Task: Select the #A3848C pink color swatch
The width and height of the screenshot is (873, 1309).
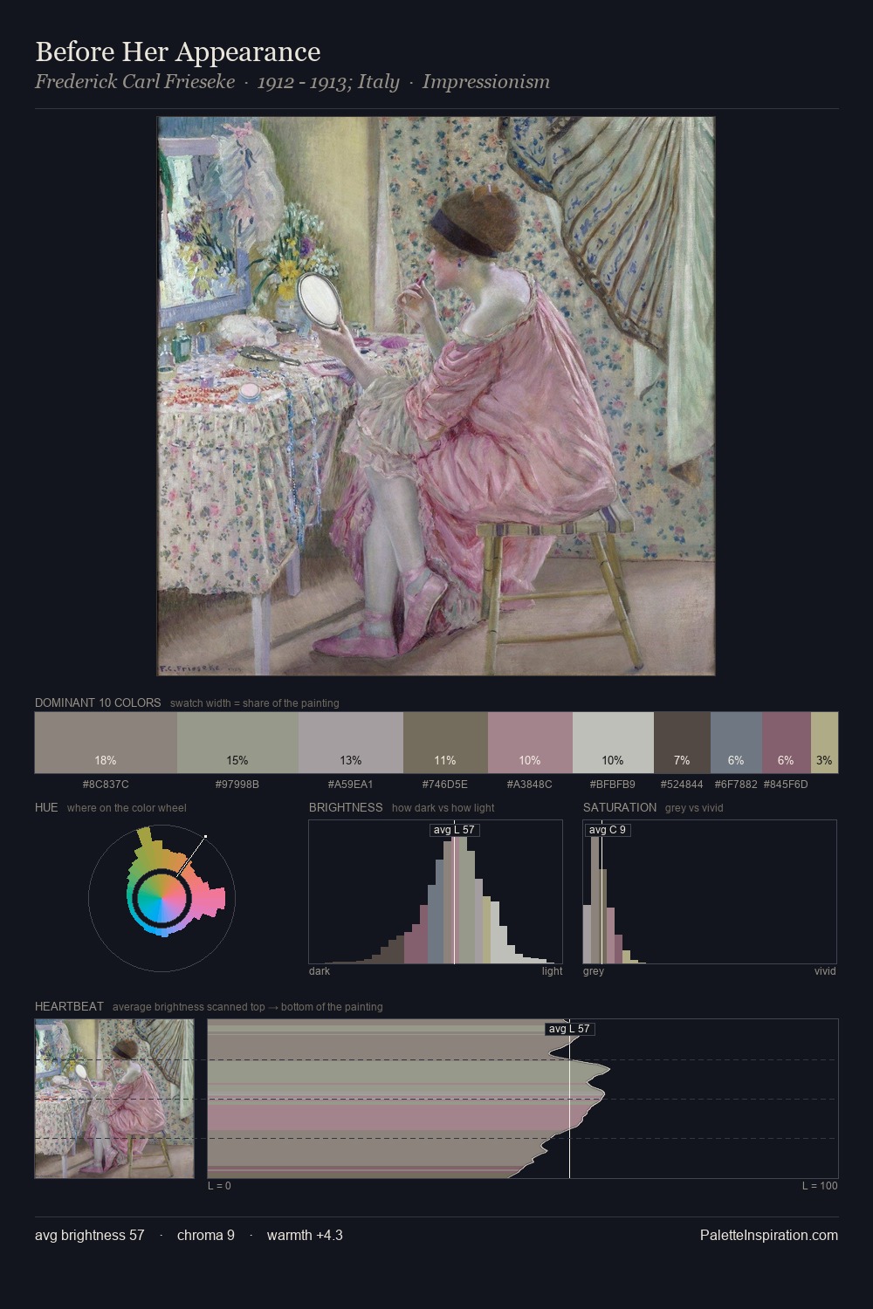Action: coord(530,743)
